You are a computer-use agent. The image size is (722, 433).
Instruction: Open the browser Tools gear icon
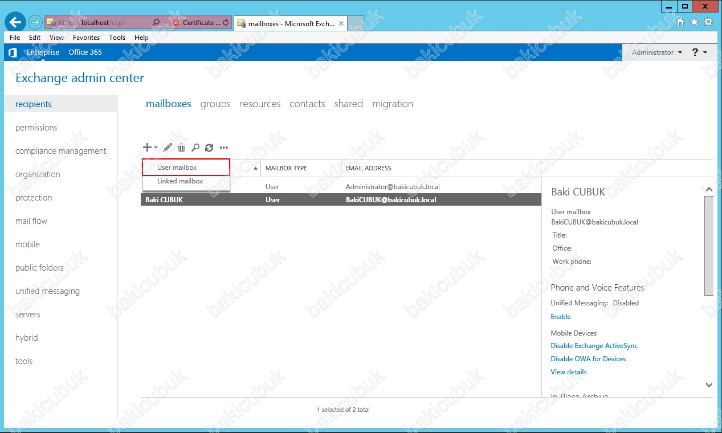pos(708,22)
